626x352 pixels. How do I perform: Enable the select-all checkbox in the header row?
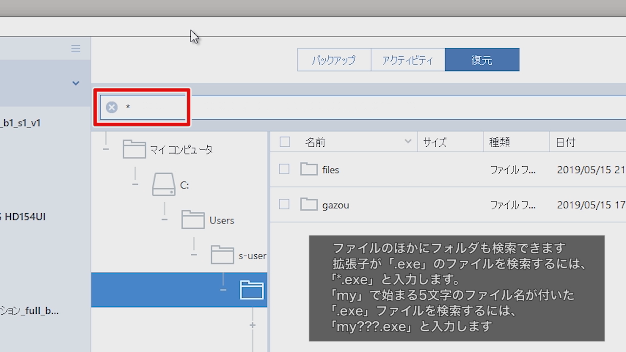[284, 142]
